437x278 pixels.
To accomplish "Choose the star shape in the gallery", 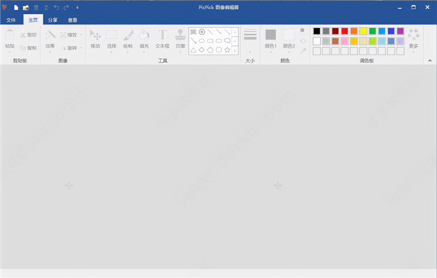I will (227, 50).
